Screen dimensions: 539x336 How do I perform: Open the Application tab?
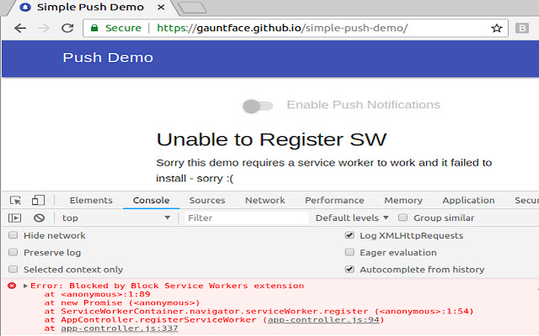(468, 200)
